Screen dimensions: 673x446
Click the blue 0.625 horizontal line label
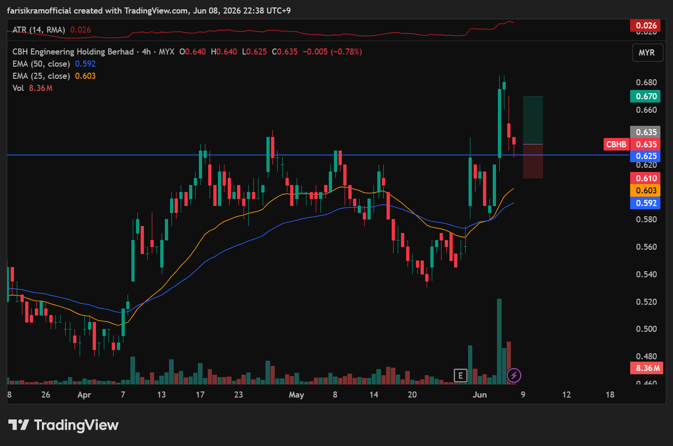646,156
